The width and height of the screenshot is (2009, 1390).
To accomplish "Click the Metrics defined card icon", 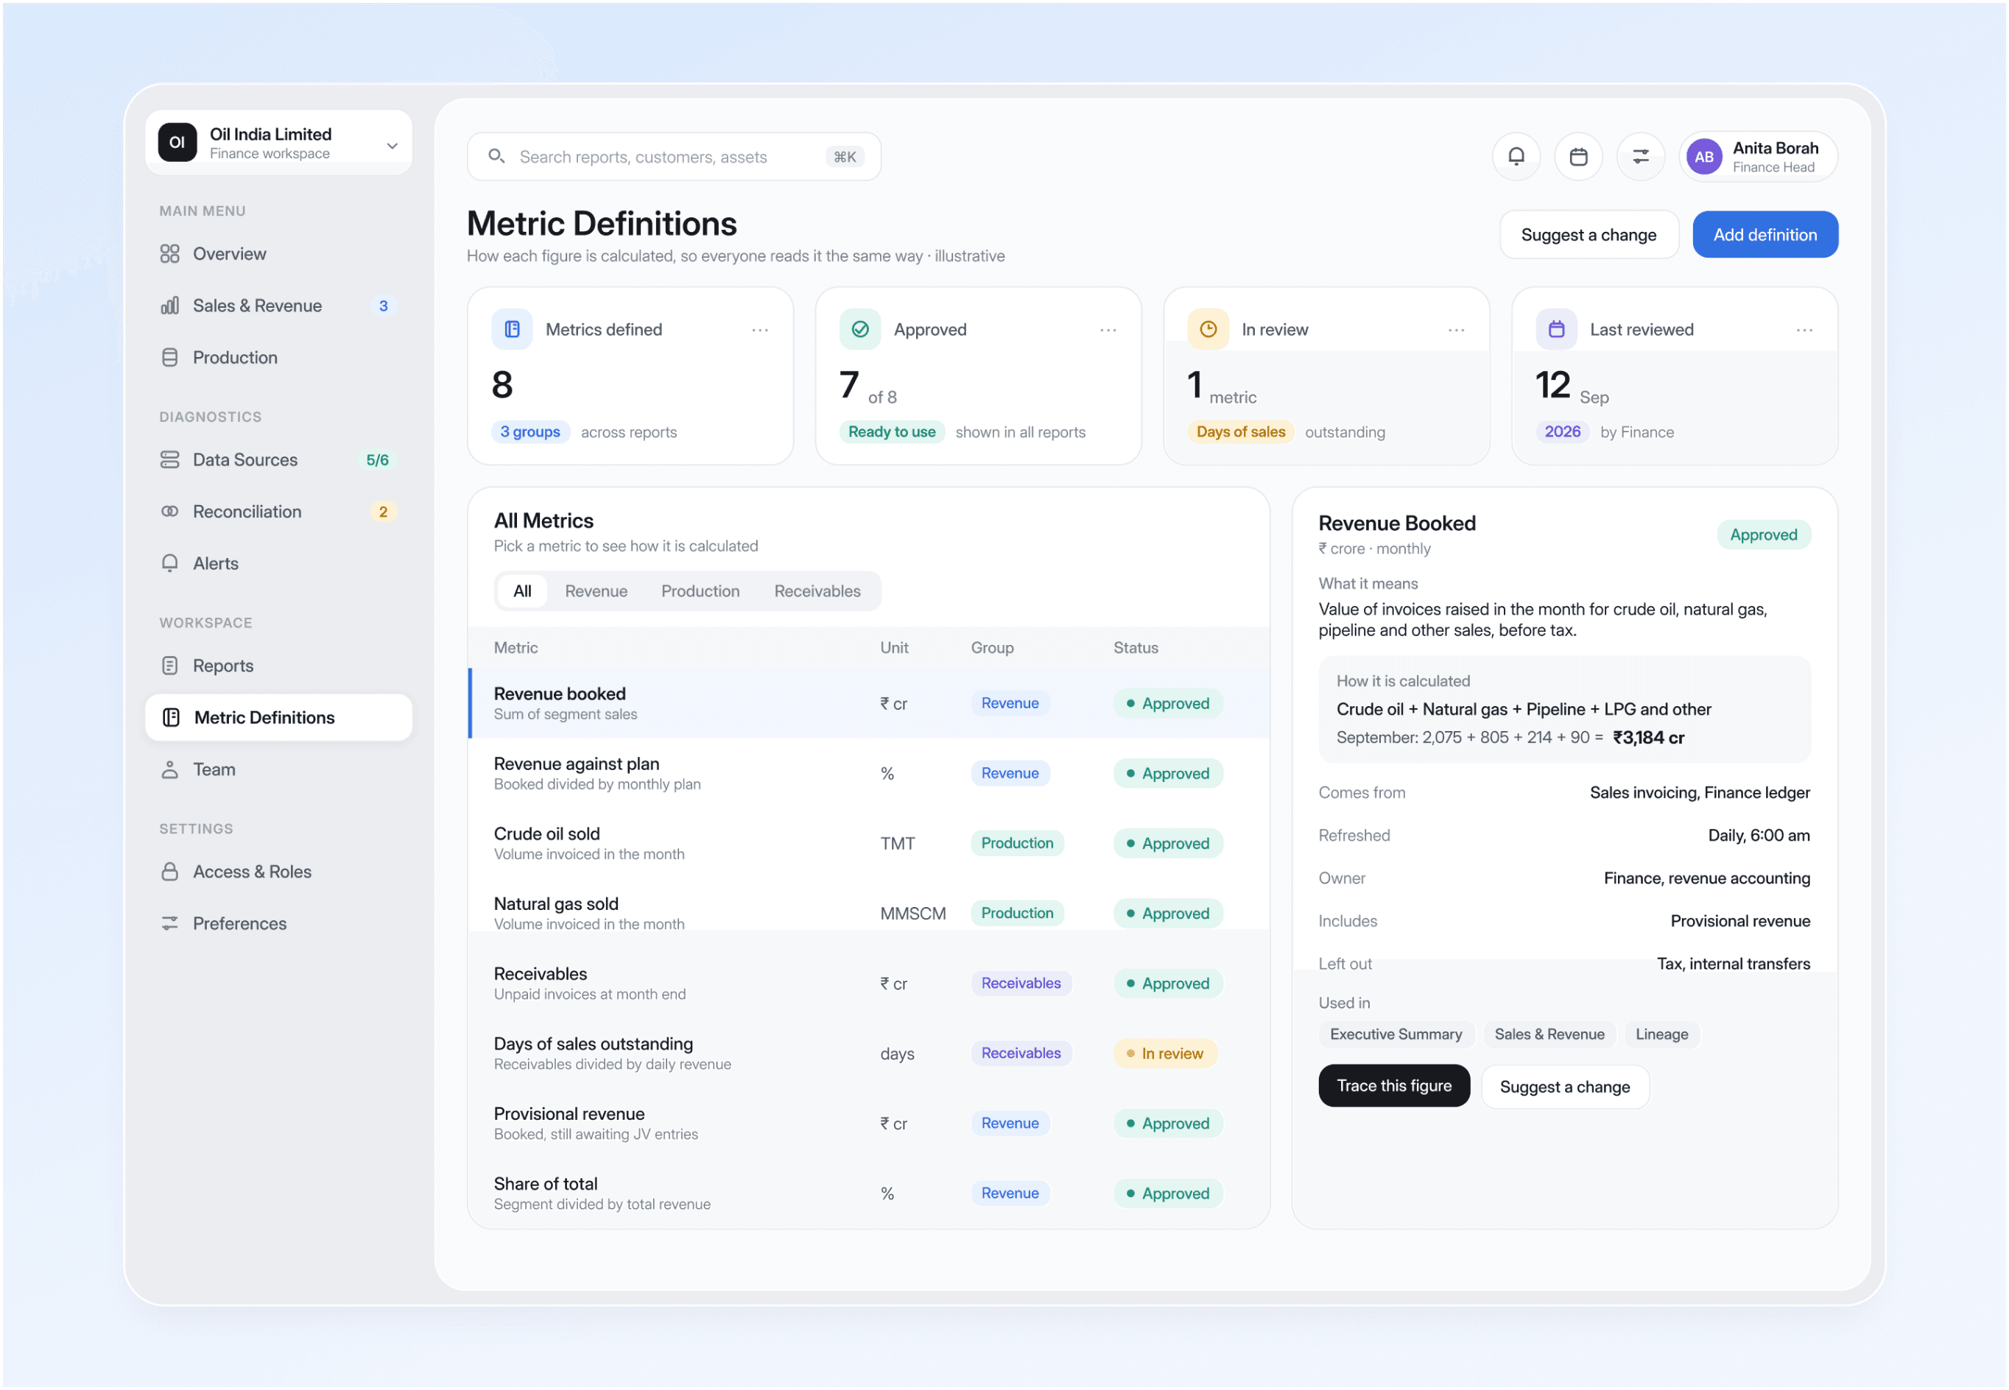I will [x=513, y=329].
